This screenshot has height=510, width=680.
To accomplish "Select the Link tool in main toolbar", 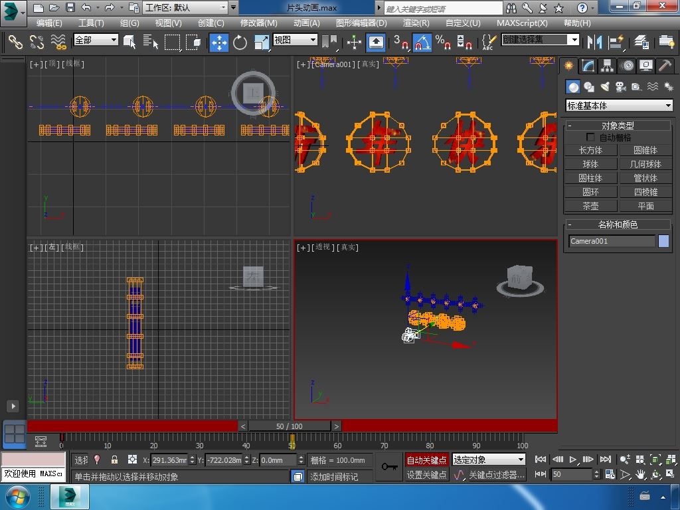I will [15, 42].
